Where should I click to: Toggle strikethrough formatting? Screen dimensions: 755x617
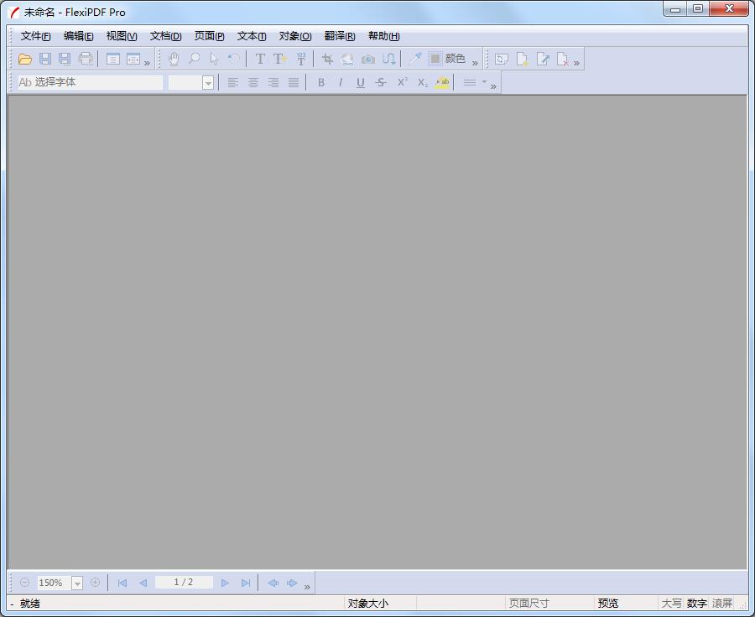pos(381,82)
